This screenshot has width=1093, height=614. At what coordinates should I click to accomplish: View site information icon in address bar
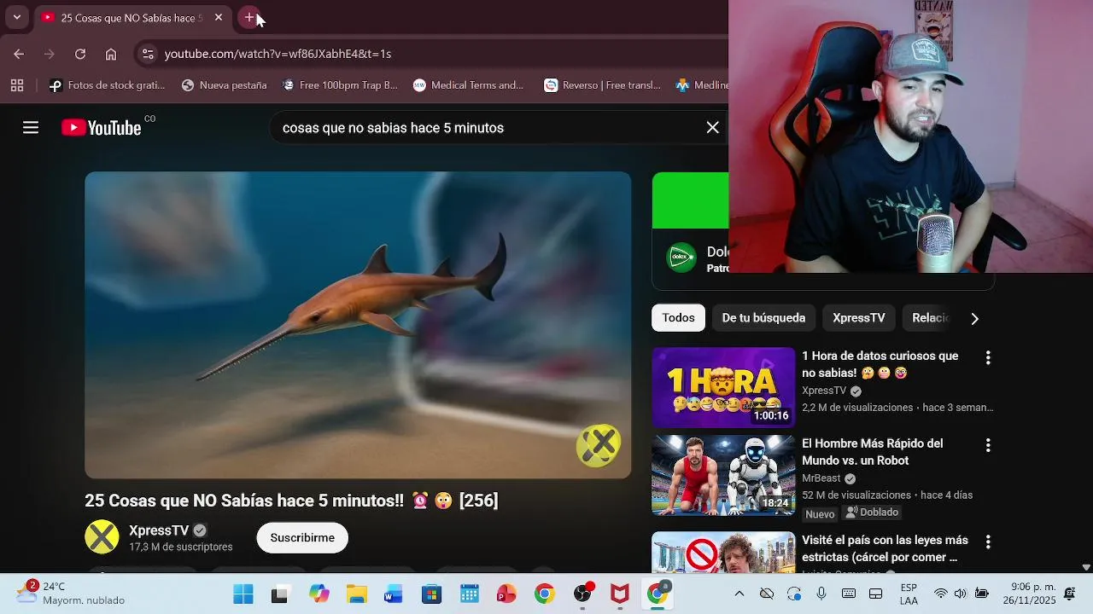[x=148, y=54]
